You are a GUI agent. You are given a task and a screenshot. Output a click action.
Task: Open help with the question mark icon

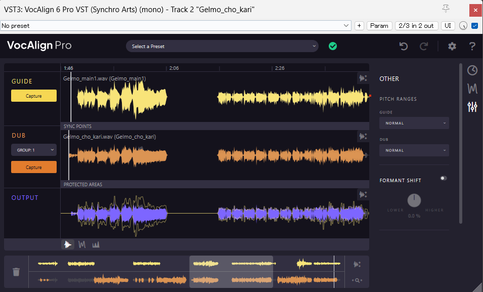tap(472, 46)
